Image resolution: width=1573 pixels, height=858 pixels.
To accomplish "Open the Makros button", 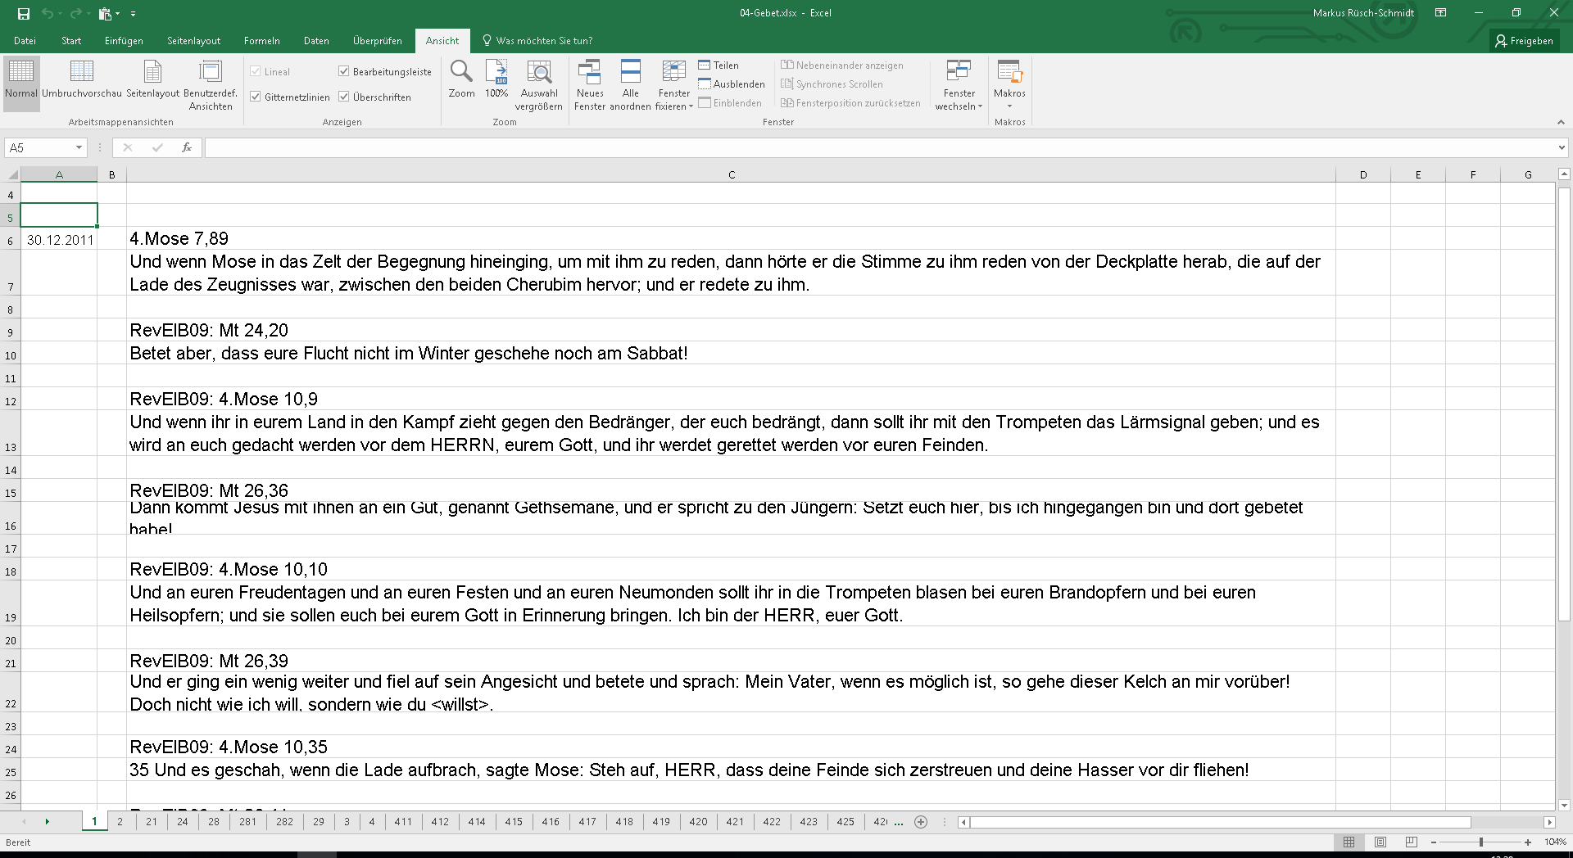I will [1009, 85].
